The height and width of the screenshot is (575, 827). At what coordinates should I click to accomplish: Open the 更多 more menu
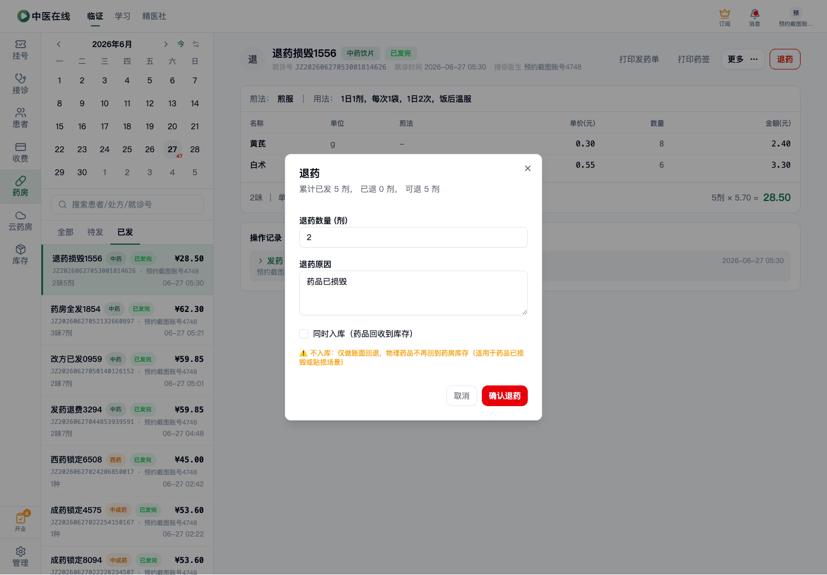(x=743, y=59)
